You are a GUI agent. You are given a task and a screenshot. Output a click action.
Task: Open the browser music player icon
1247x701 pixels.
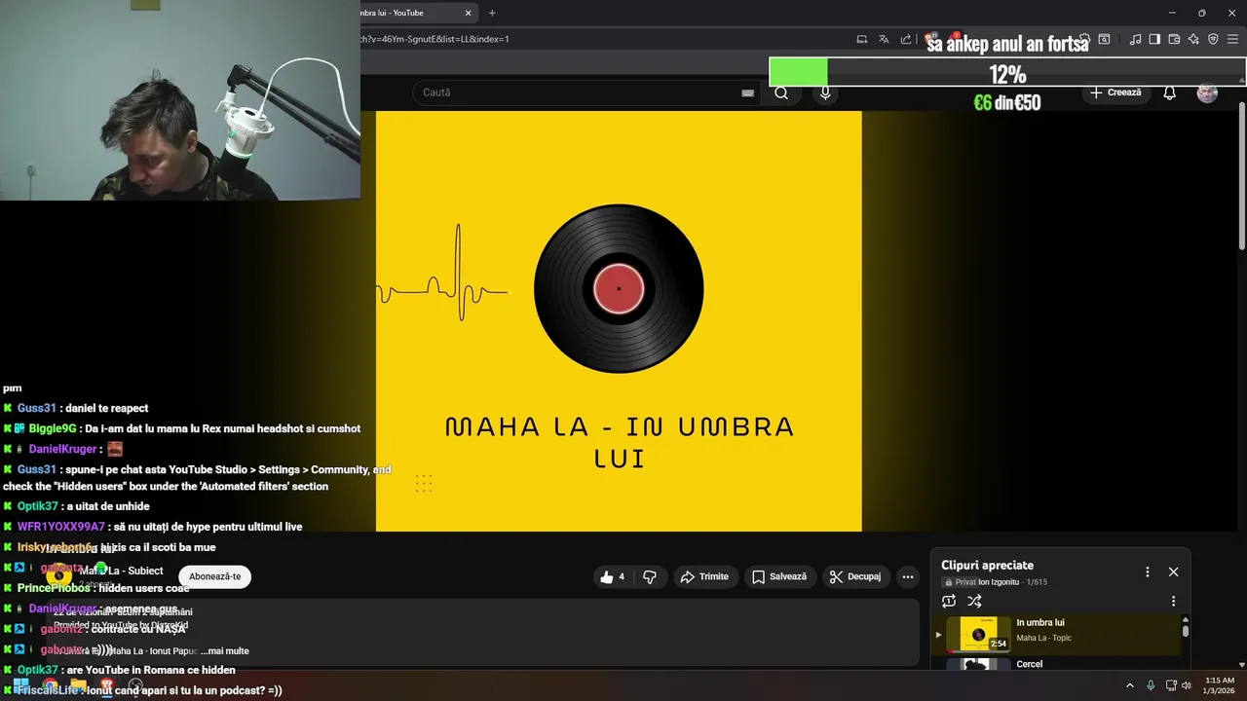pos(1135,39)
